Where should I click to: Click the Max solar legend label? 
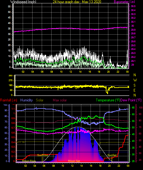60,100
